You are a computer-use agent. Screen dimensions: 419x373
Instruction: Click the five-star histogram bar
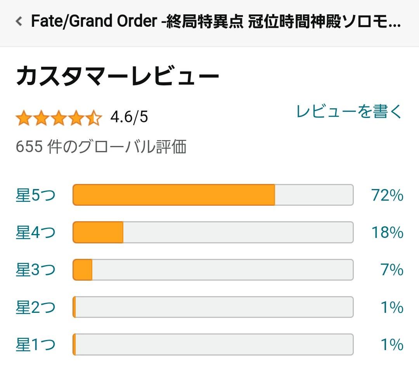[213, 195]
